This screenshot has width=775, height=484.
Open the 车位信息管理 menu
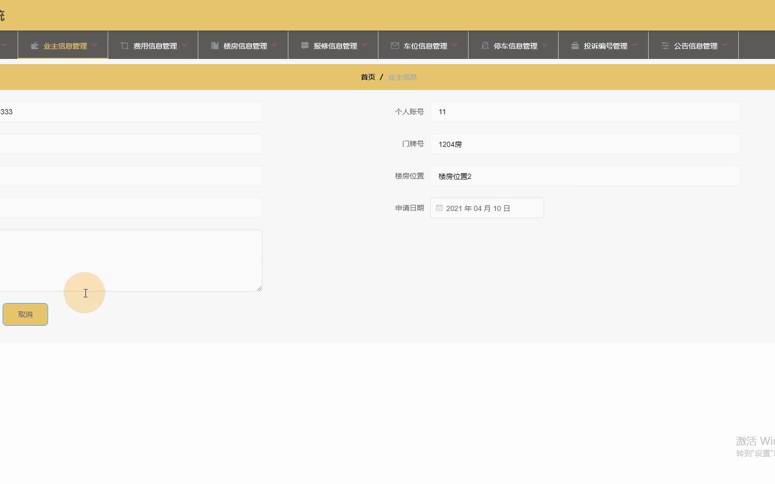tap(423, 46)
